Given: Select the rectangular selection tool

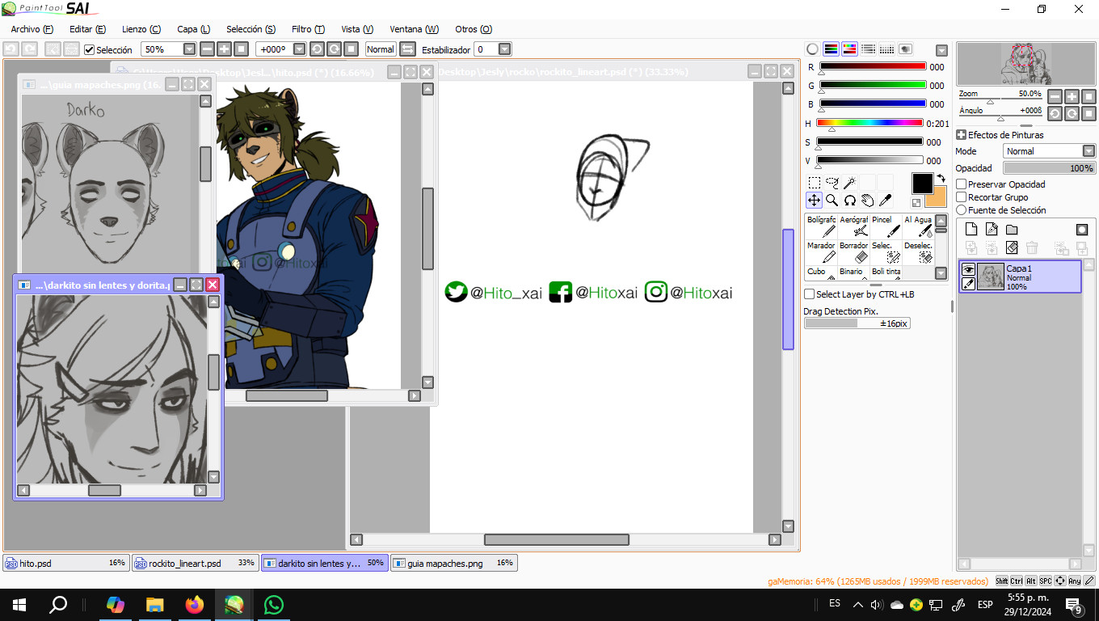Looking at the screenshot, I should click(x=815, y=183).
